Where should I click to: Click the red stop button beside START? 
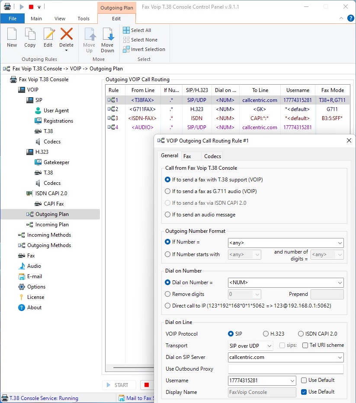147,385
